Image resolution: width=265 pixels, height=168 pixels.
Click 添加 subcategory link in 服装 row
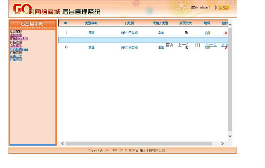pos(161,33)
